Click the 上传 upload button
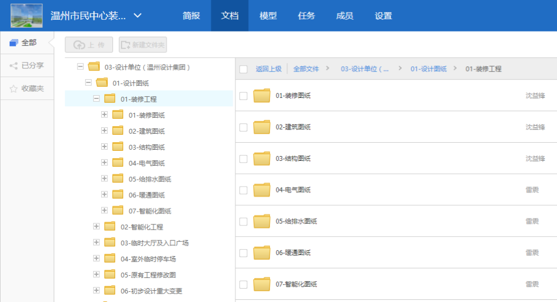The image size is (557, 302). [89, 45]
